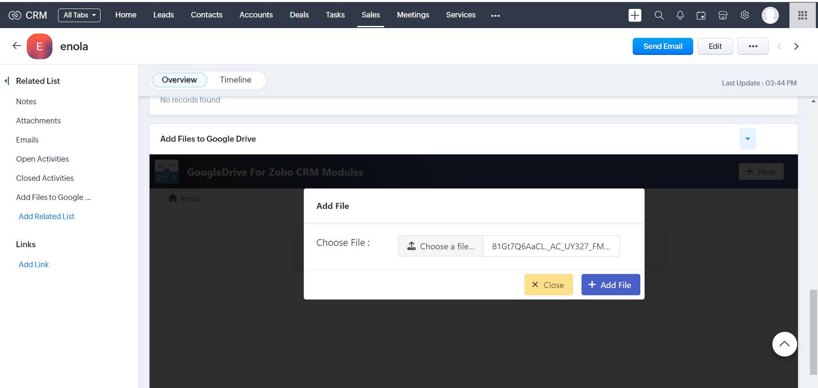818x388 pixels.
Task: Go to the Deals tab
Action: (x=299, y=15)
